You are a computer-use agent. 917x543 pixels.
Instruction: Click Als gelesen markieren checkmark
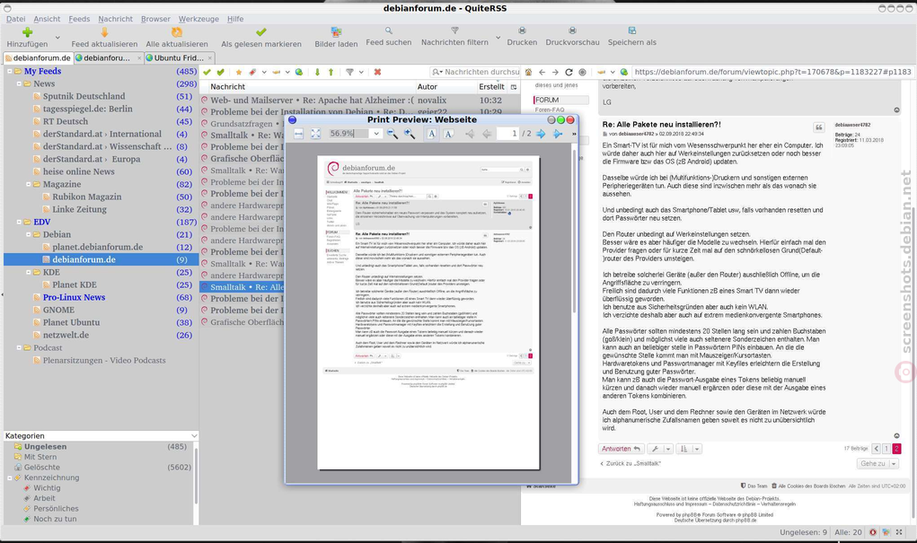260,32
